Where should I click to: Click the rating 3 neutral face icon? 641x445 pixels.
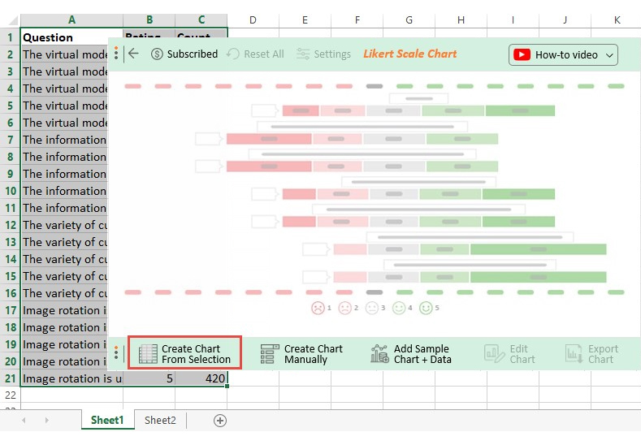(371, 308)
